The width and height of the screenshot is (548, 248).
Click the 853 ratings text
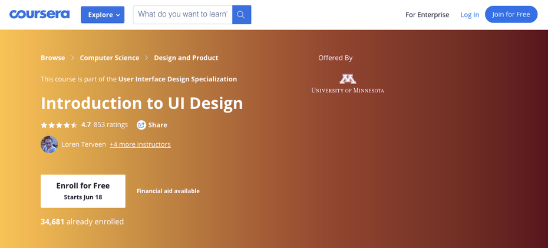tap(111, 125)
